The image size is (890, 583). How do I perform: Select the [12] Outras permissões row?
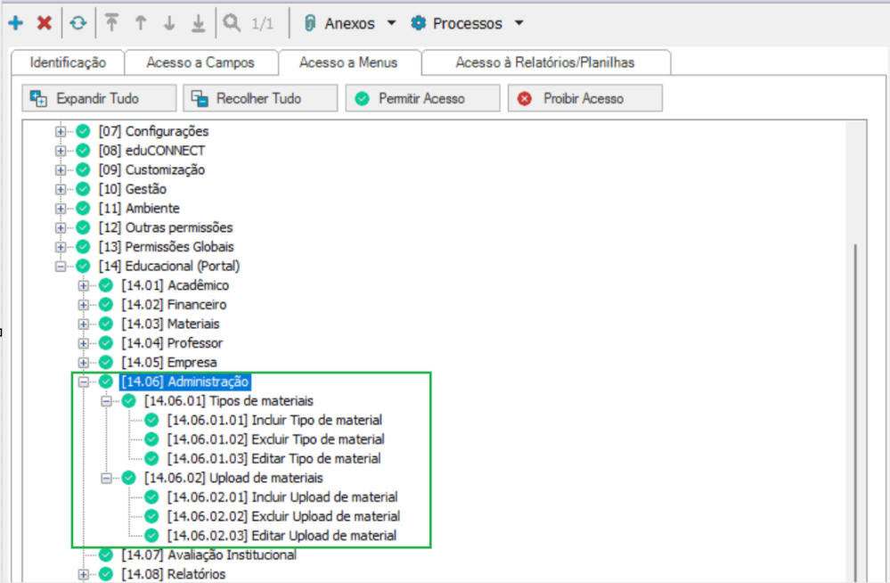166,228
